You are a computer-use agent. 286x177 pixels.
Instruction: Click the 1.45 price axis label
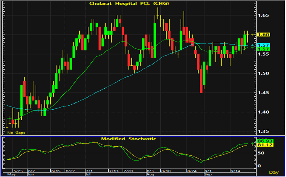tap(263, 93)
